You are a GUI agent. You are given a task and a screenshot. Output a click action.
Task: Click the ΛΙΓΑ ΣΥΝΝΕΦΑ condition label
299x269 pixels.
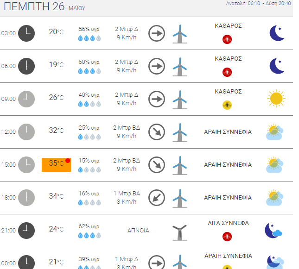(228, 223)
